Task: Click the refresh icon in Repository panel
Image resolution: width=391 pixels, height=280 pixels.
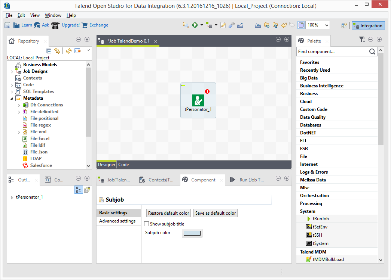Action: (69, 51)
